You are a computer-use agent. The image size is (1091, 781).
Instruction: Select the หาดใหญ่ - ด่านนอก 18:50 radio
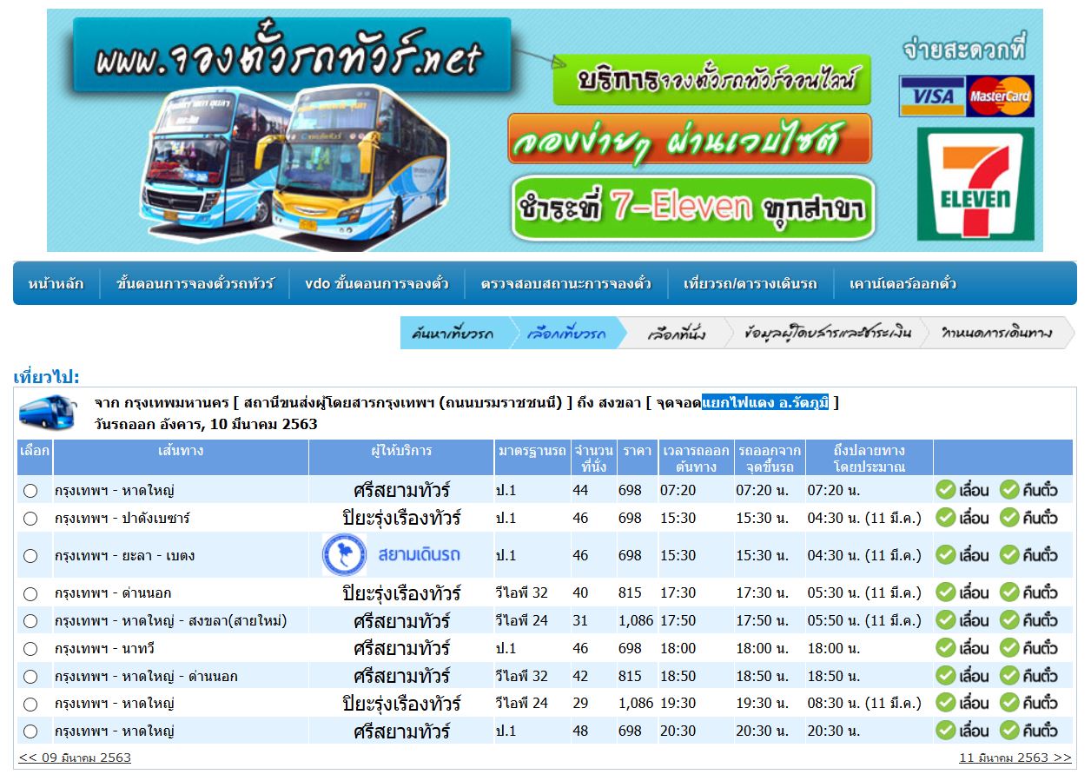30,677
